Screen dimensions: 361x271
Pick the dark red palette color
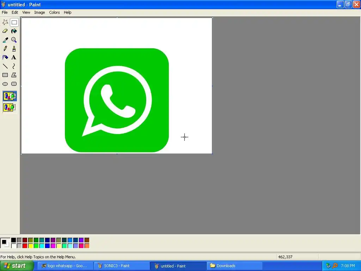coord(25,240)
